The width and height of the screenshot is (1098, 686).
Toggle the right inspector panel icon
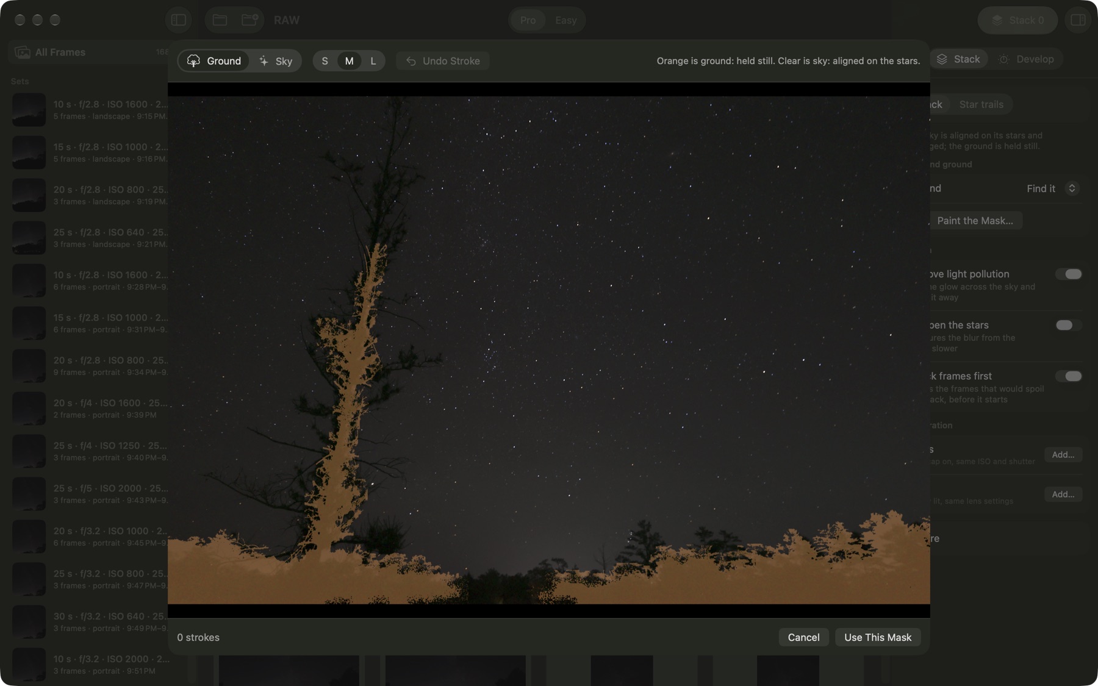tap(1078, 20)
